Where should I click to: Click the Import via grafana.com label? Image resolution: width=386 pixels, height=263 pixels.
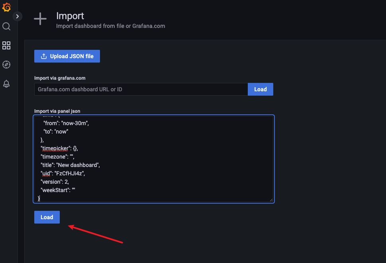point(60,78)
